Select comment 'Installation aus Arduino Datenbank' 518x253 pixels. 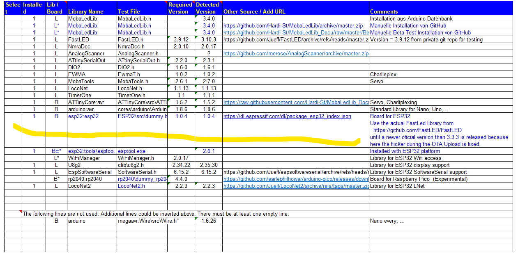click(441, 19)
